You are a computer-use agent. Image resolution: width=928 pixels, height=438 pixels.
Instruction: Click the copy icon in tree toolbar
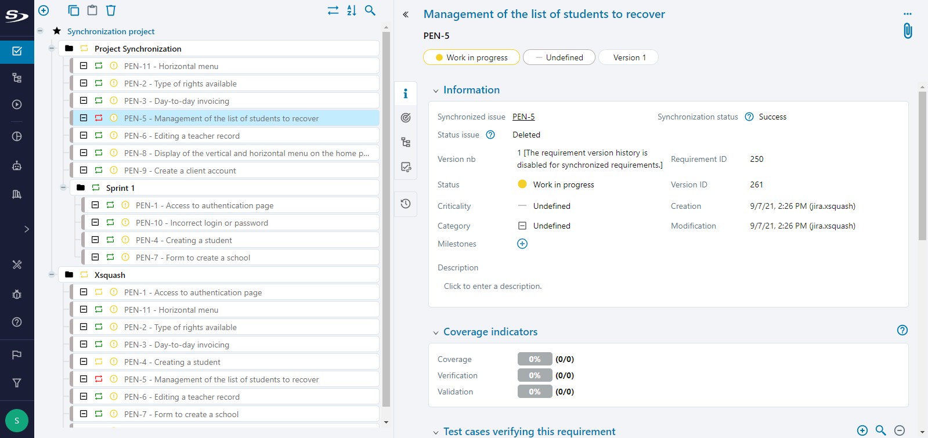[73, 10]
